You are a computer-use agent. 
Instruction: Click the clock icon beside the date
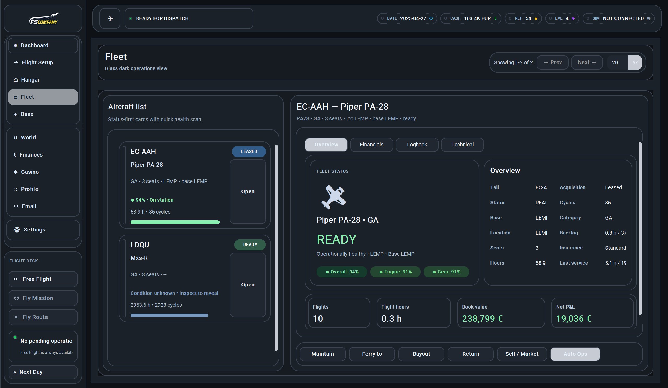click(431, 18)
